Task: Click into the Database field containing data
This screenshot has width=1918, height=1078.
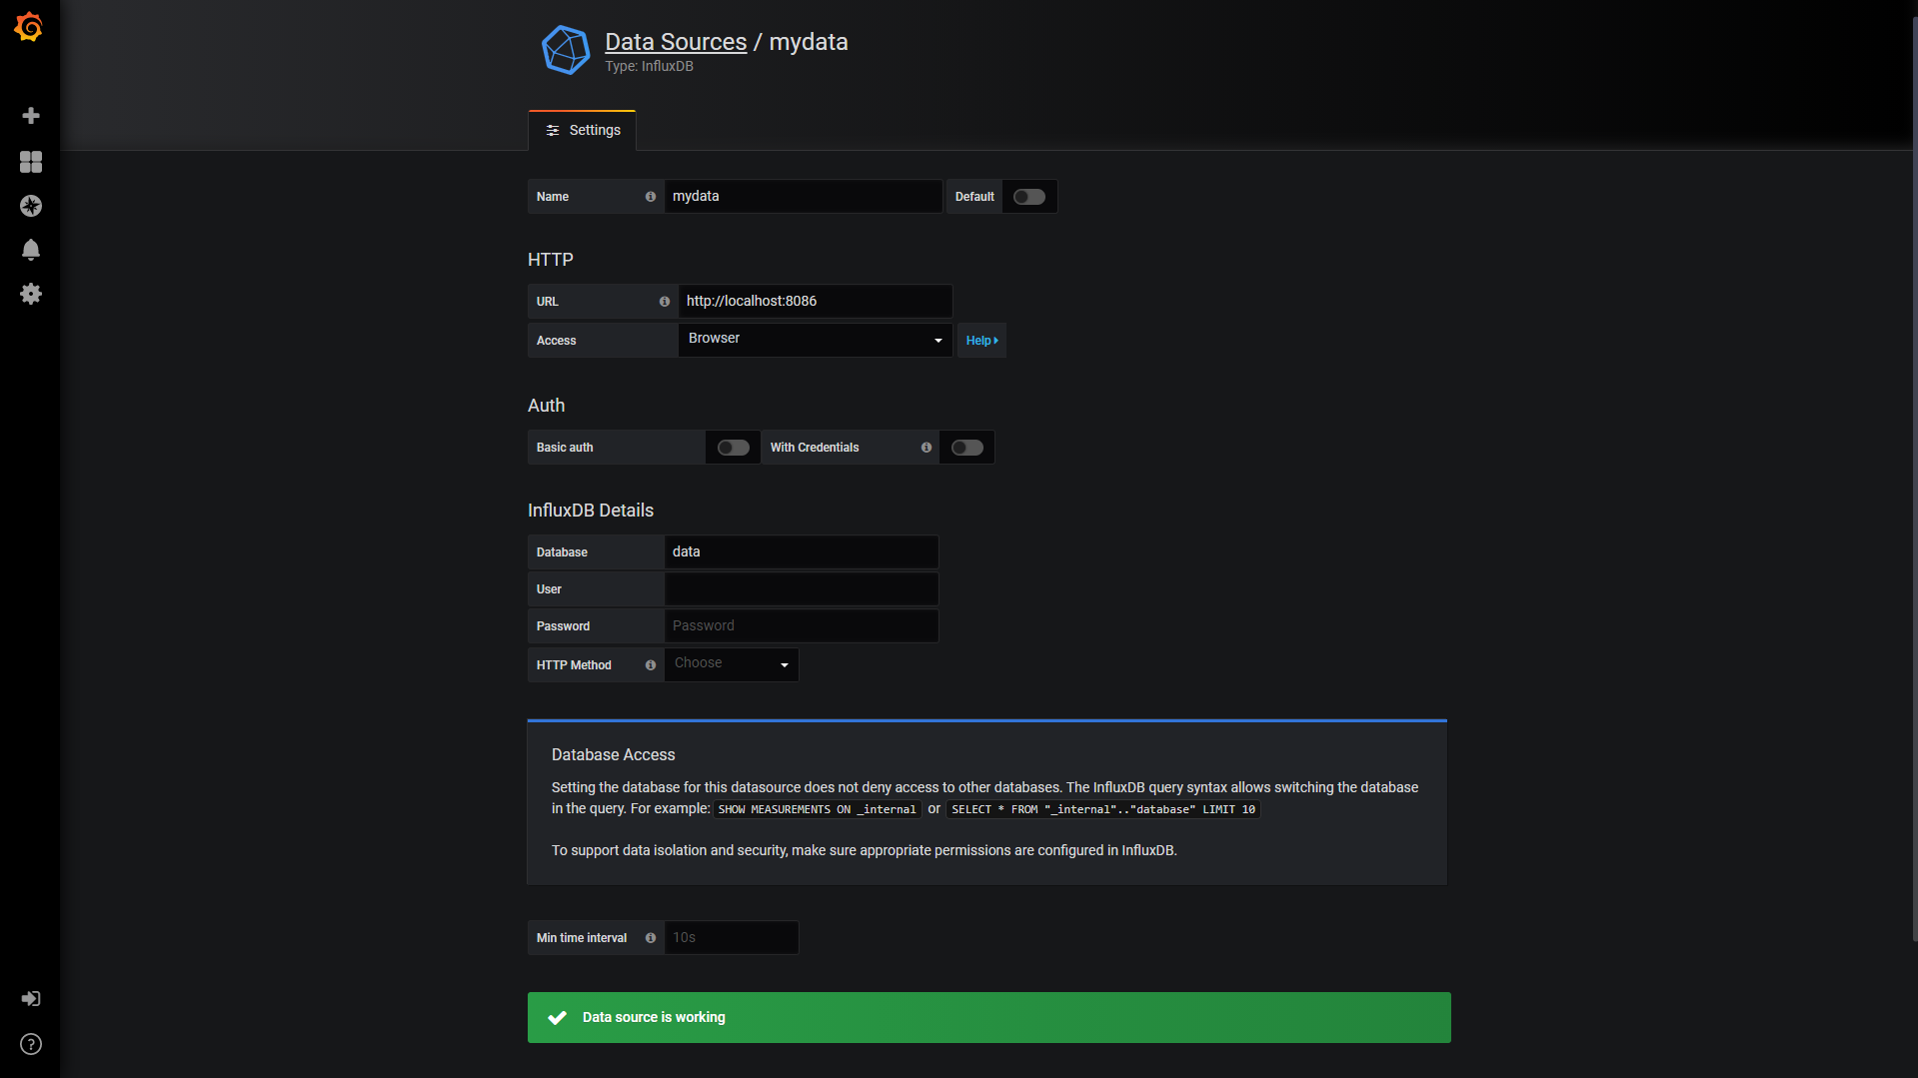Action: [800, 552]
